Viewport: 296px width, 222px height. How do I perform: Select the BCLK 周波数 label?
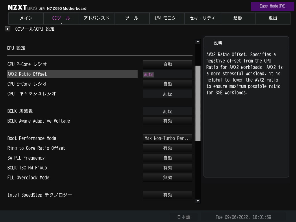[x=20, y=111]
